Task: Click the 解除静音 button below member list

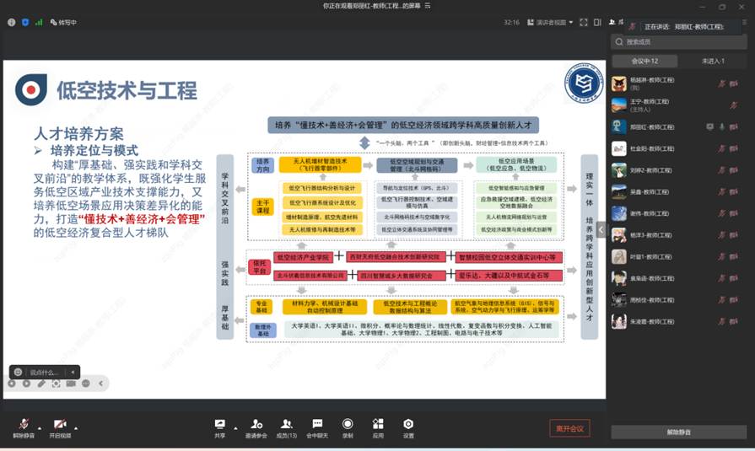Action: pos(678,432)
